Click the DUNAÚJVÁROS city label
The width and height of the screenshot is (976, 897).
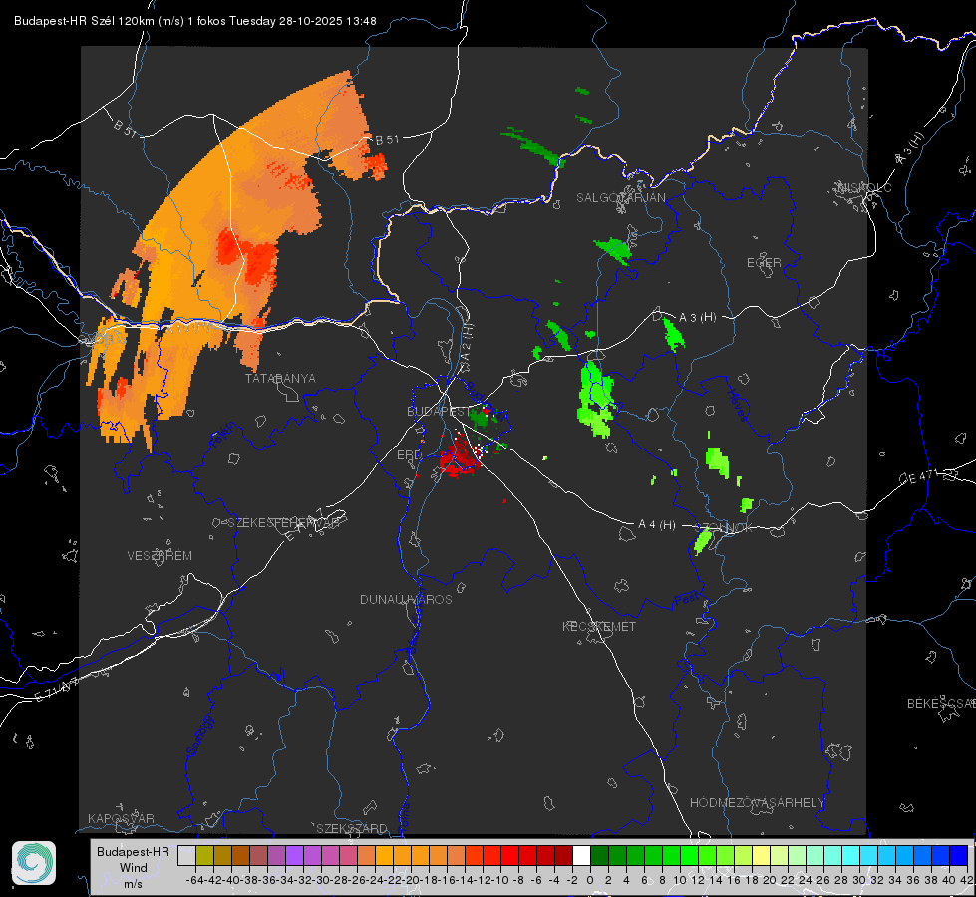click(406, 599)
